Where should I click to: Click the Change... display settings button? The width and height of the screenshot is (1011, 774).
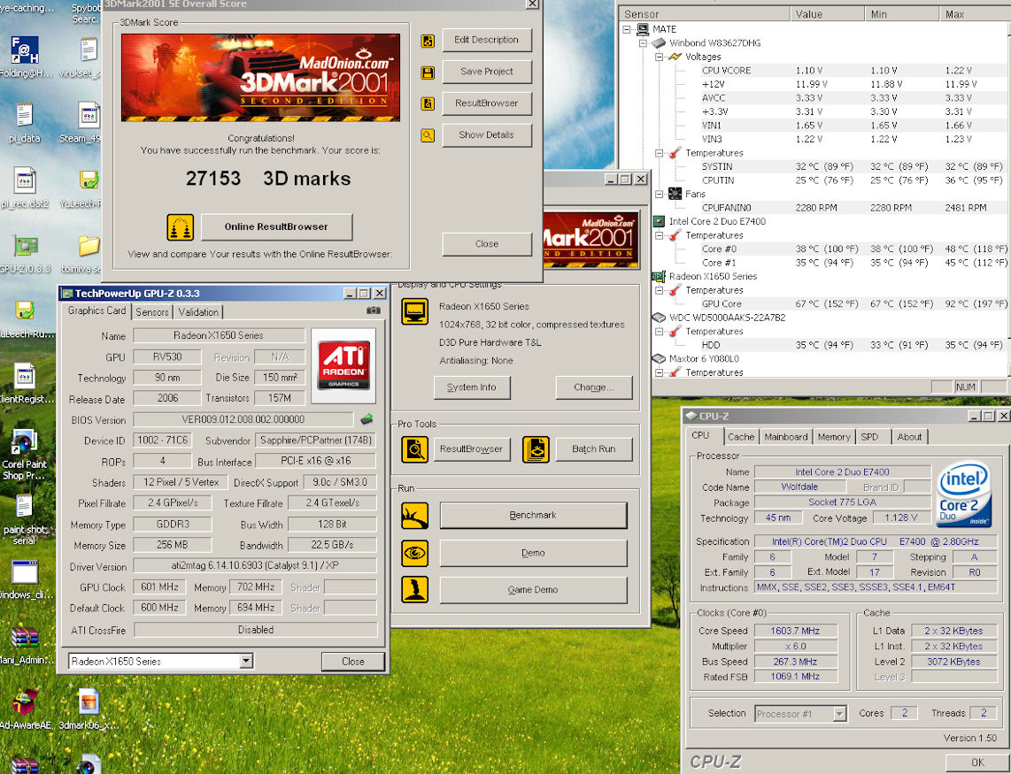coord(594,387)
